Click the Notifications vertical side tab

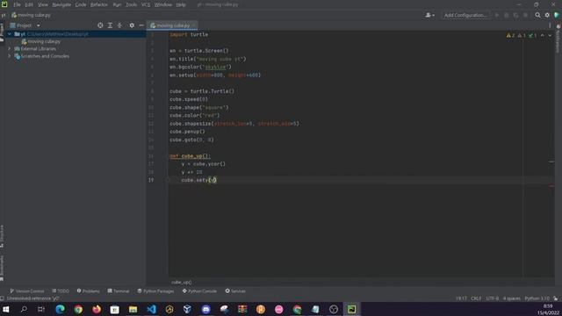click(x=558, y=39)
